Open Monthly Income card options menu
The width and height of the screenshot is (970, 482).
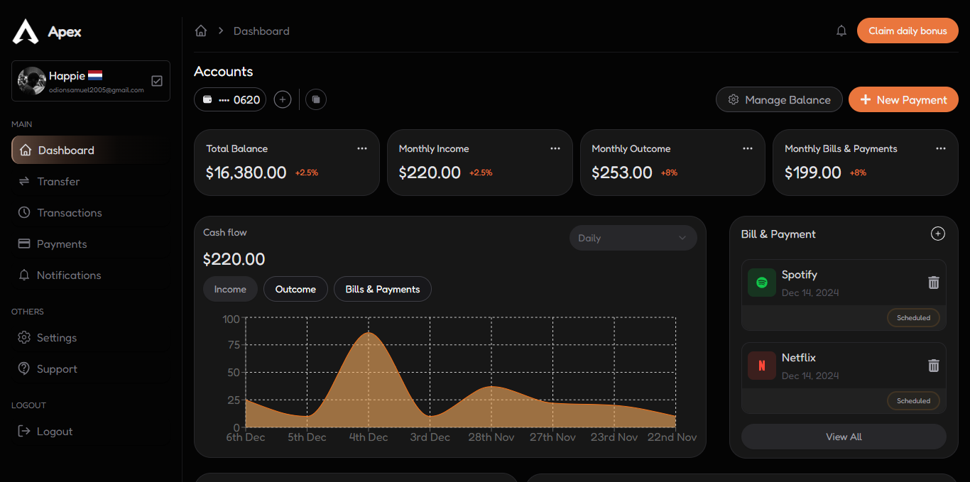(555, 148)
